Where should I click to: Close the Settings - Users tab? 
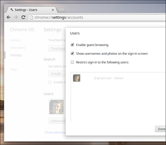53,10
